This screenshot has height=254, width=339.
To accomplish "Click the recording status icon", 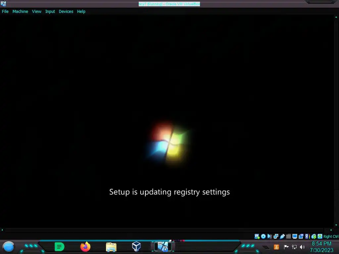I will pos(301,236).
